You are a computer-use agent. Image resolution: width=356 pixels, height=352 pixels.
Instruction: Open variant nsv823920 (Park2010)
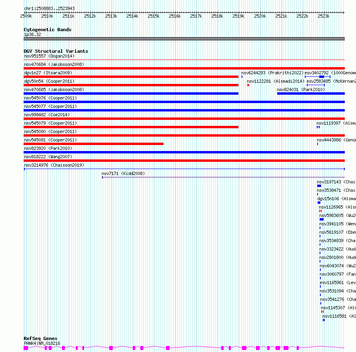pos(48,148)
